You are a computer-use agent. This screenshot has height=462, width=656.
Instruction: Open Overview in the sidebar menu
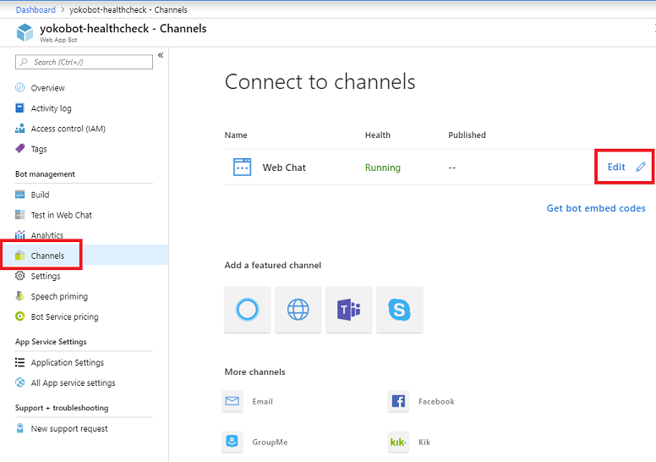tap(47, 88)
